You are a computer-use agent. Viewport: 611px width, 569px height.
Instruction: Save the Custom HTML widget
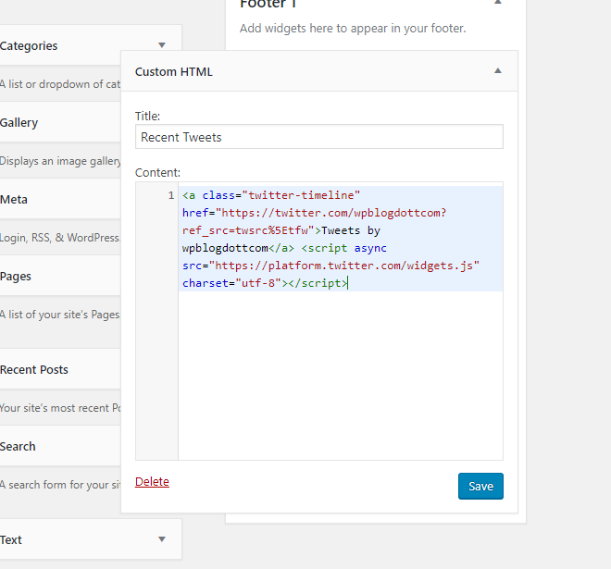click(480, 486)
